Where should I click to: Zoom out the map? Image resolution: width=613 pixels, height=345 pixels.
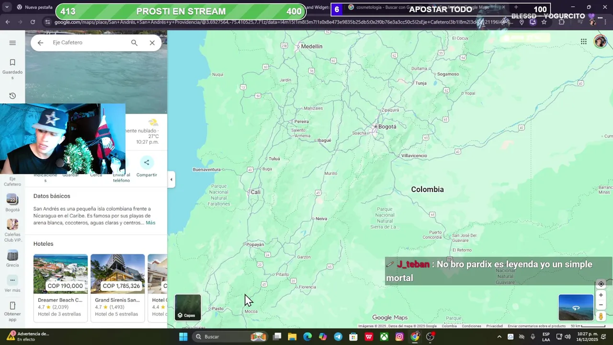point(601,305)
